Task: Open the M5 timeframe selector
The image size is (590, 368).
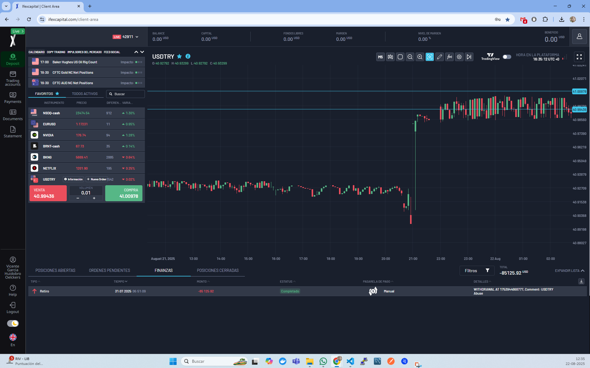Action: point(380,57)
